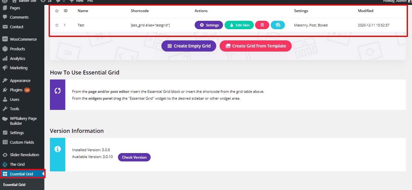Open the Essential Grid submenu link
The height and width of the screenshot is (190, 412).
click(x=14, y=184)
